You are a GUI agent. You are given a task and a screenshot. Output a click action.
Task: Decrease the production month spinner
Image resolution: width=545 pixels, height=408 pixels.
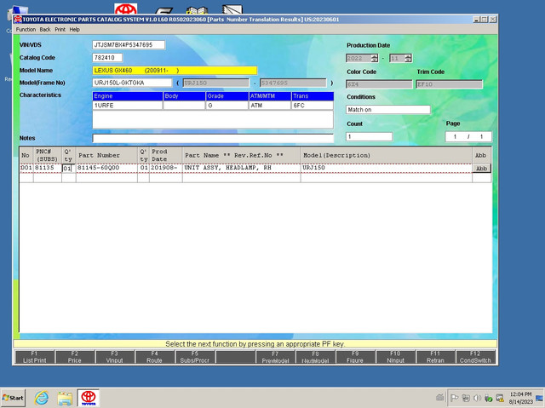(x=408, y=60)
